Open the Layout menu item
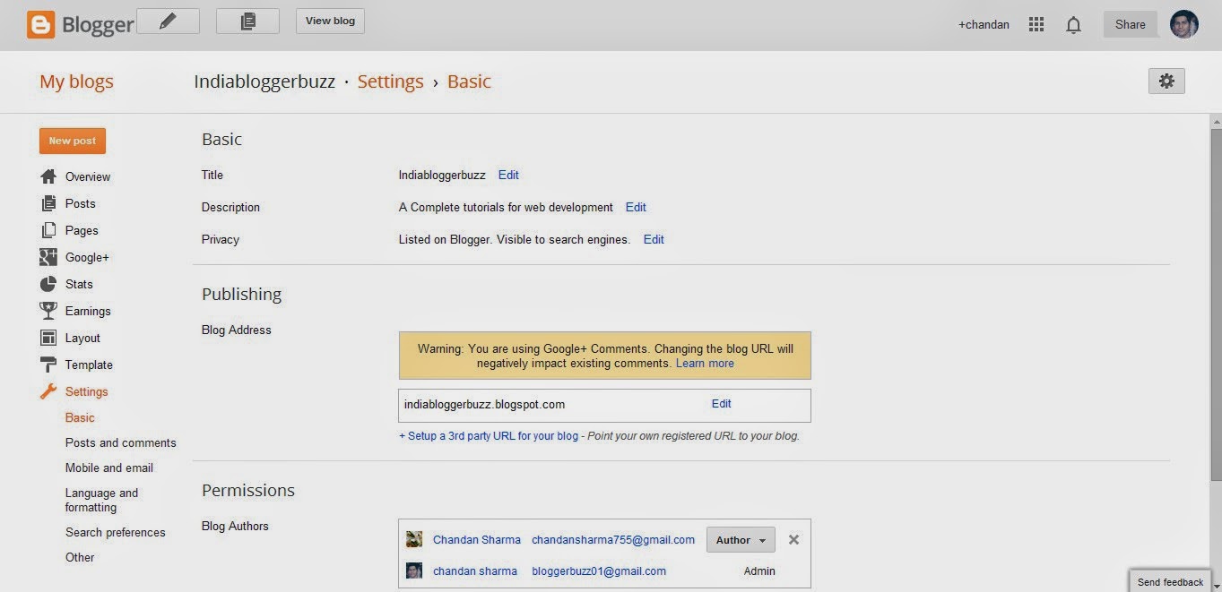 [x=82, y=338]
